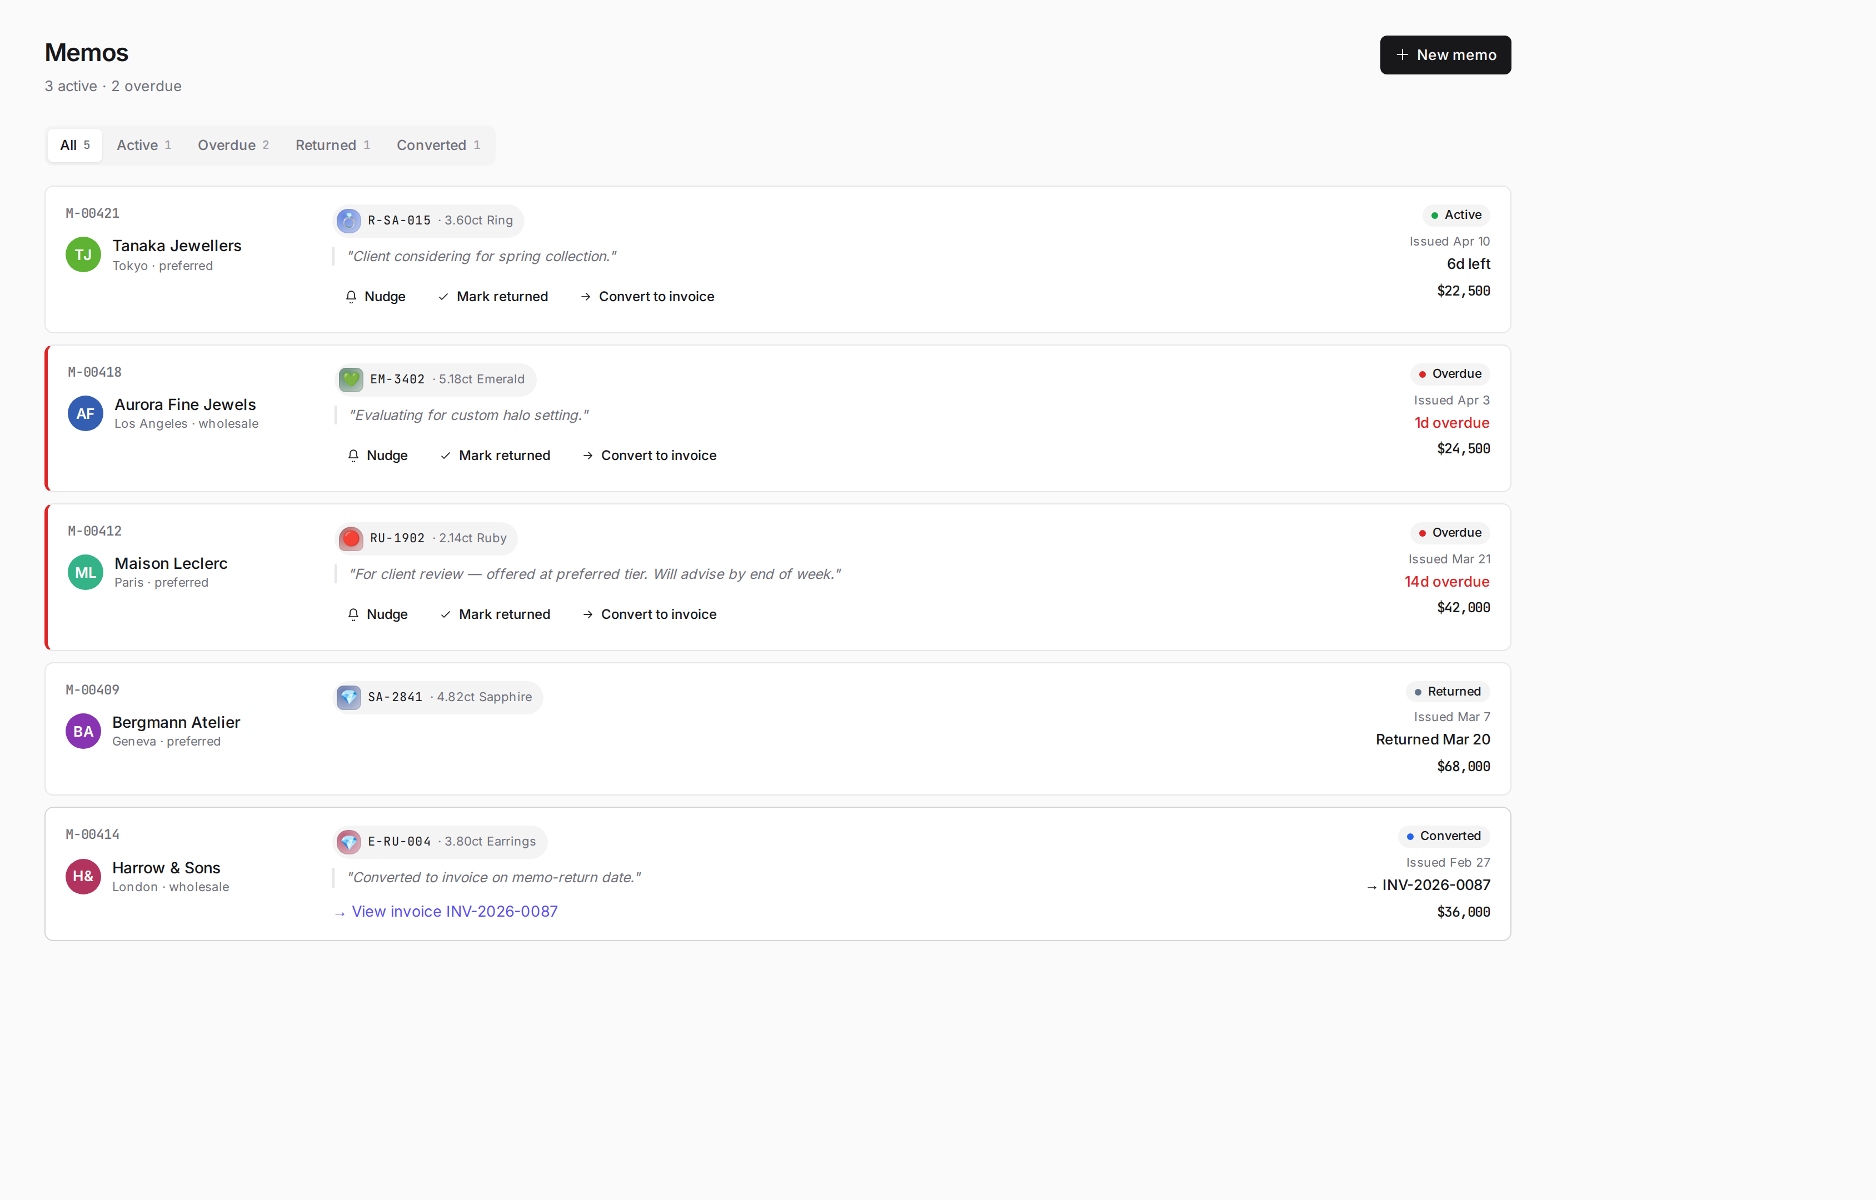Open View invoice INV-2026-0087 link
The image size is (1876, 1200).
(446, 912)
